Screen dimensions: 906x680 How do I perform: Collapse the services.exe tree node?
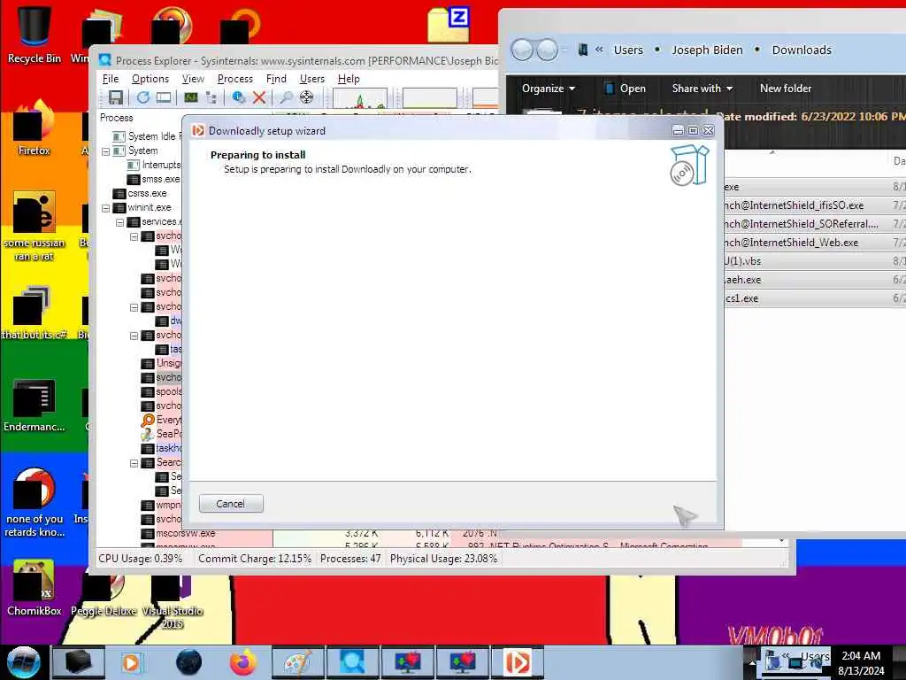[119, 222]
